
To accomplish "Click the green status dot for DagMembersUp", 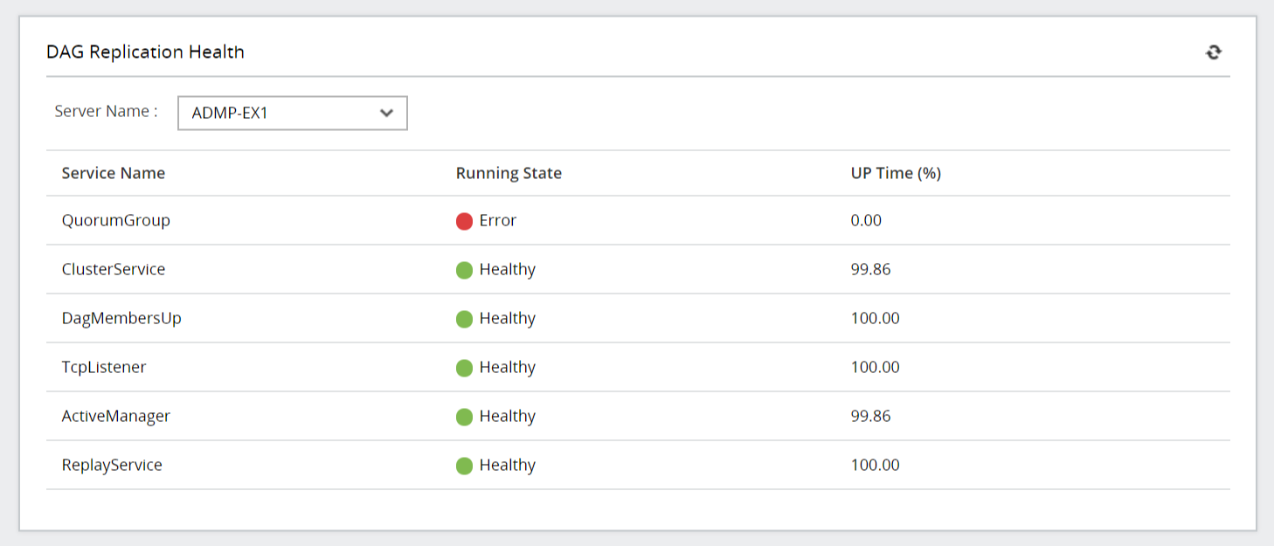I will pos(464,319).
